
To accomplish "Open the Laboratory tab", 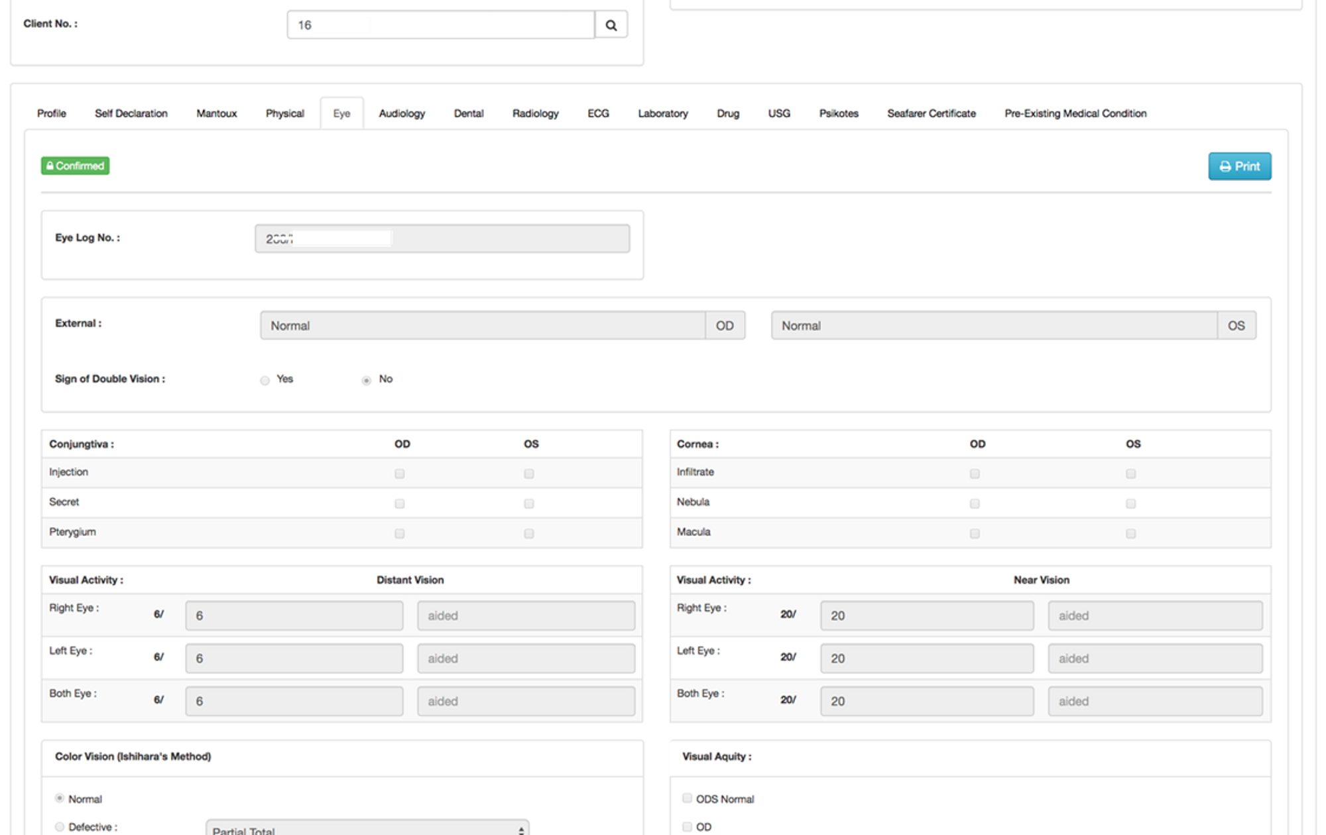I will pyautogui.click(x=662, y=113).
